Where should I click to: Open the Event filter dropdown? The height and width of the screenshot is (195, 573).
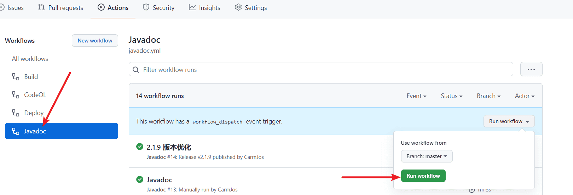point(416,96)
